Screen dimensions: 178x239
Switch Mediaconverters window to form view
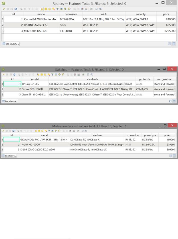pyautogui.click(x=171, y=156)
